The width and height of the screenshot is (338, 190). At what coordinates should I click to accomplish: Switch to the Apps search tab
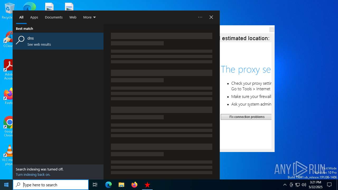pyautogui.click(x=34, y=17)
